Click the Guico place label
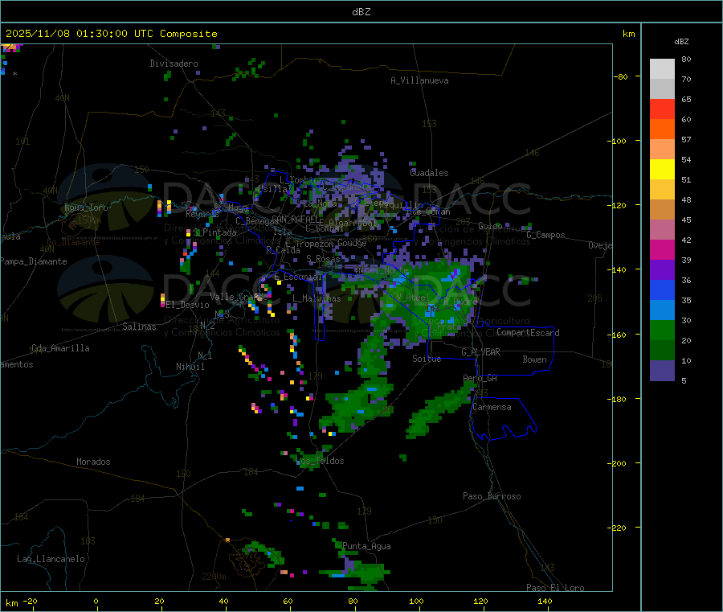Viewport: 723px width, 612px height. pos(490,226)
